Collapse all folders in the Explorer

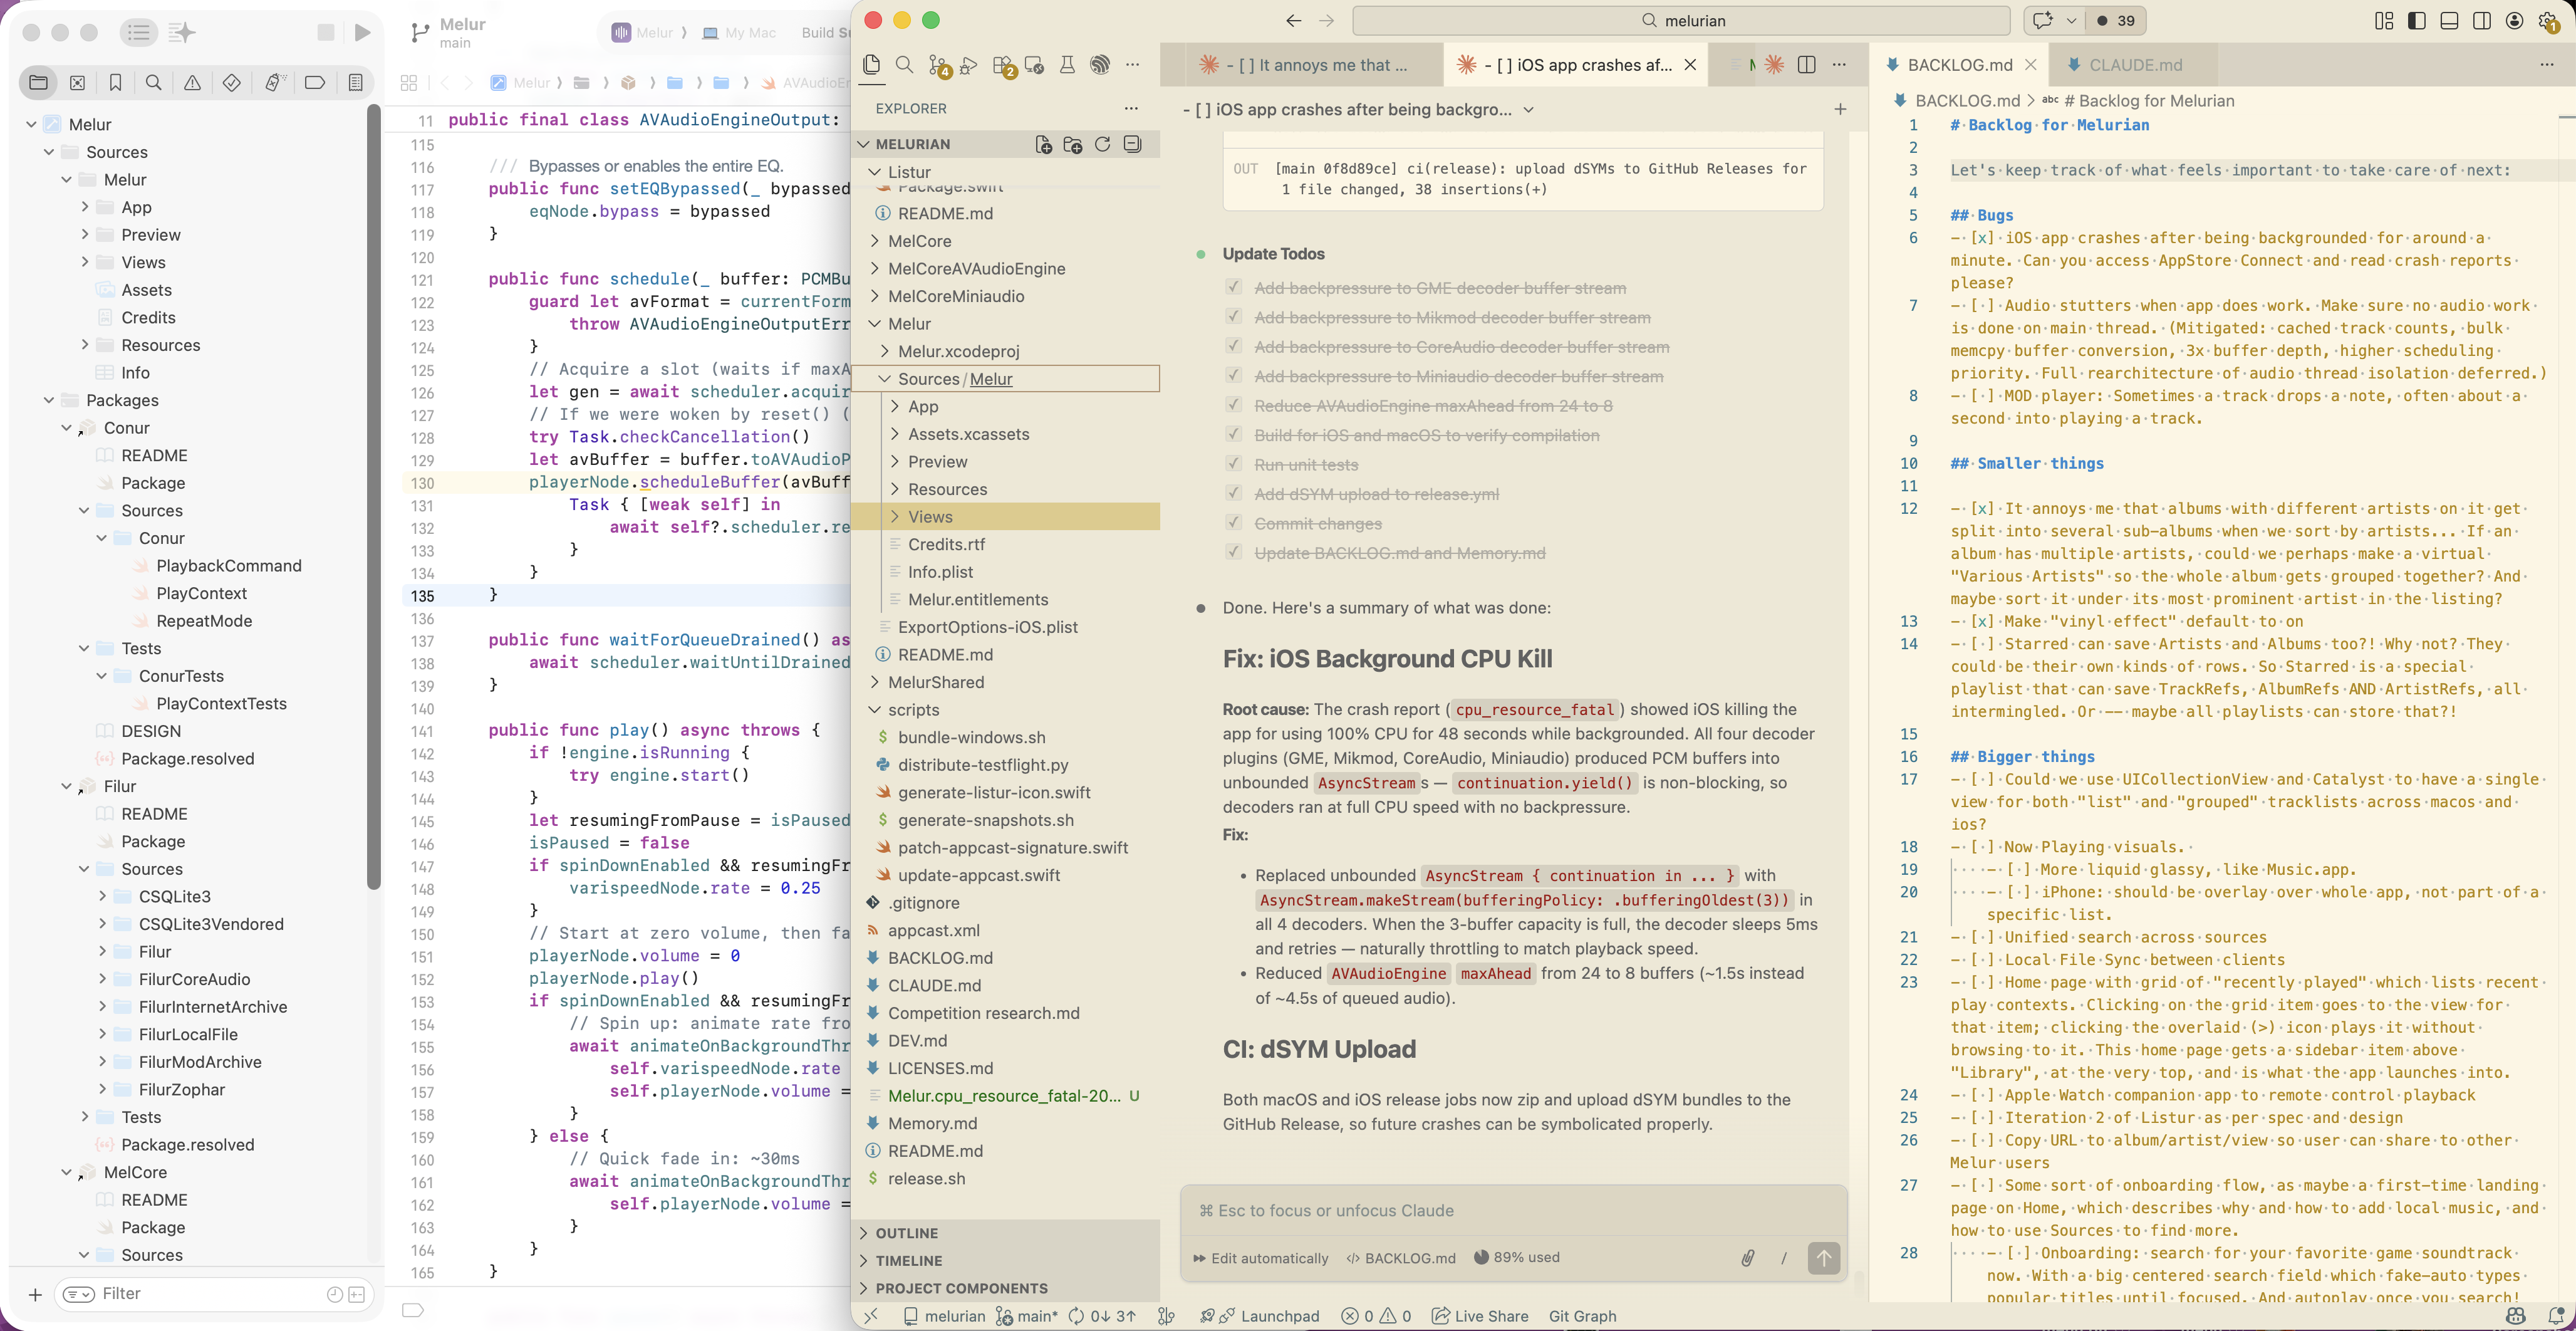point(1132,144)
